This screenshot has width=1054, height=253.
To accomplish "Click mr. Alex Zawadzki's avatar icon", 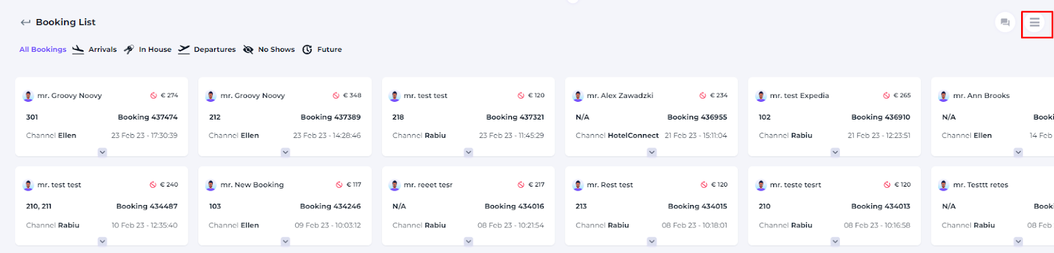I will coord(578,96).
